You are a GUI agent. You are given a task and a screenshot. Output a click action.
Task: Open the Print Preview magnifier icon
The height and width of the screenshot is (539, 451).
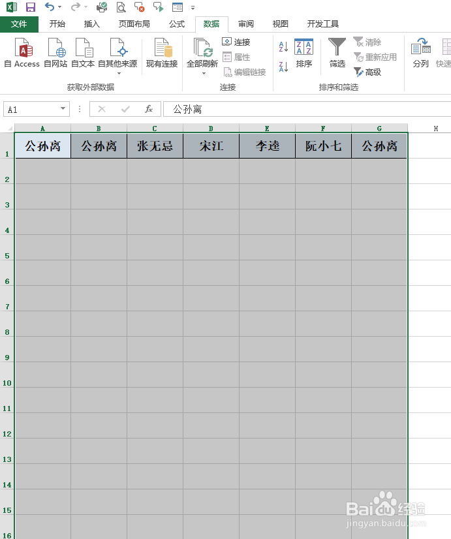coord(121,7)
